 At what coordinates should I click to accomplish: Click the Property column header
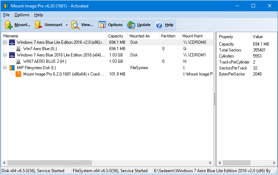234,37
